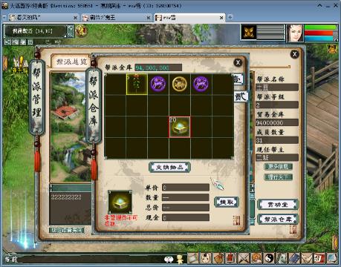Close the guild warehouse window

(238, 62)
